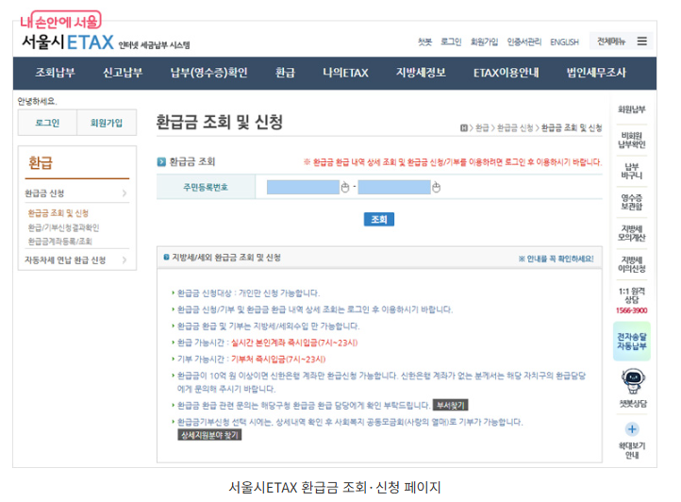The height and width of the screenshot is (502, 681).
Task: Click the sidebar 회원가입 button
Action: [107, 123]
